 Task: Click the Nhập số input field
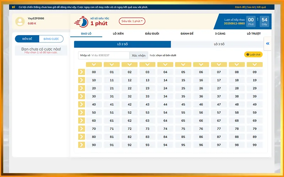109,55
